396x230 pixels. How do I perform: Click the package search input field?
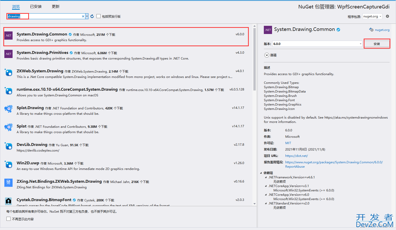coord(44,16)
